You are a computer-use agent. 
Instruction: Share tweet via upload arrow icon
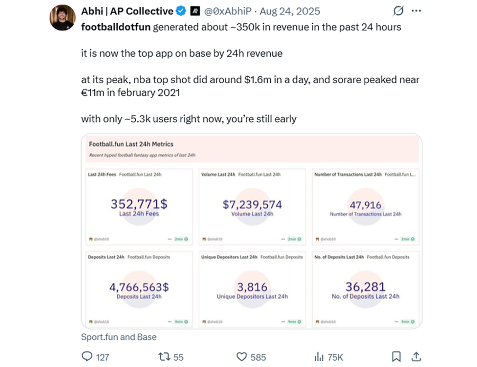pyautogui.click(x=416, y=356)
